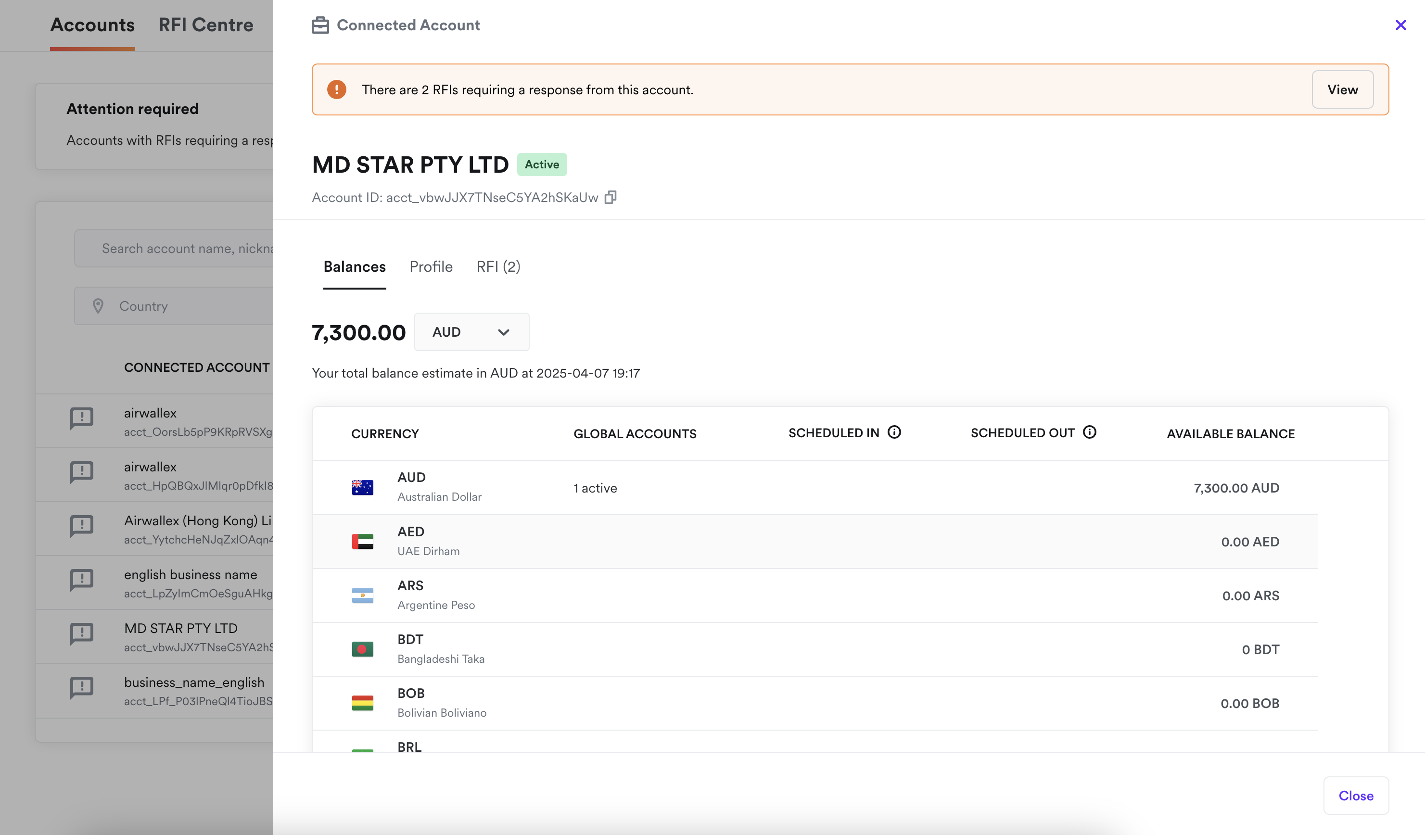Click the orange RFI alert warning icon

[336, 89]
